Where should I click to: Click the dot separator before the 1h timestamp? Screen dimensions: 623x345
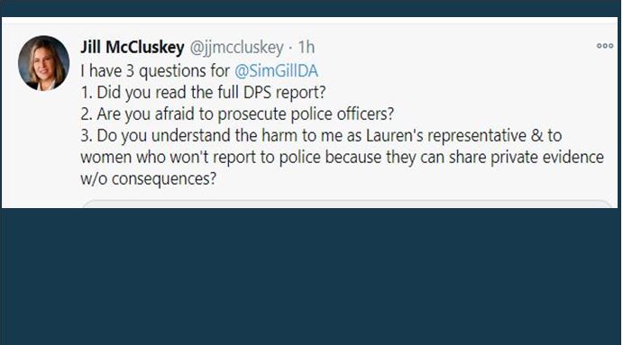pos(291,48)
